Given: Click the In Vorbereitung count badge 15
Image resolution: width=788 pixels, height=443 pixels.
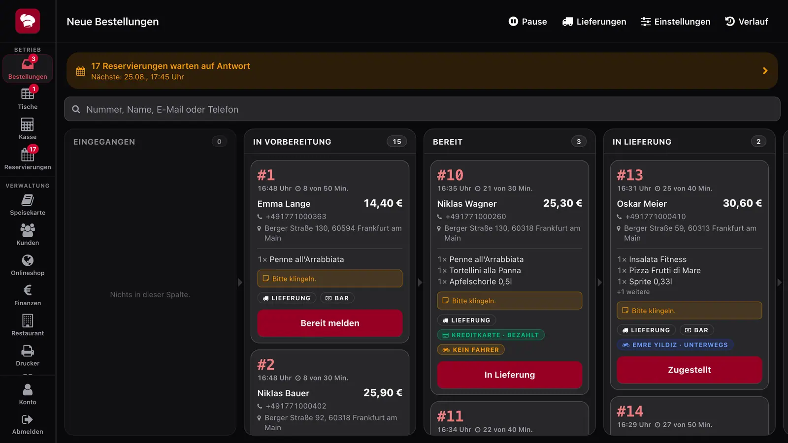Looking at the screenshot, I should pos(397,142).
